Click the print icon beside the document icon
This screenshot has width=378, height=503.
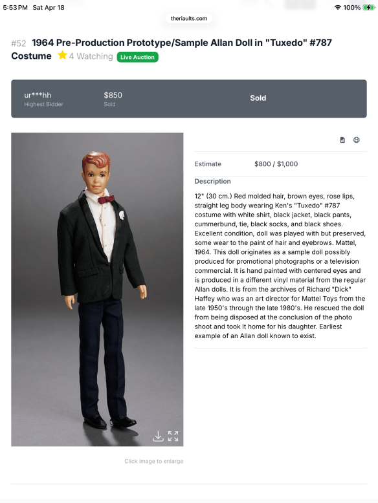(357, 140)
